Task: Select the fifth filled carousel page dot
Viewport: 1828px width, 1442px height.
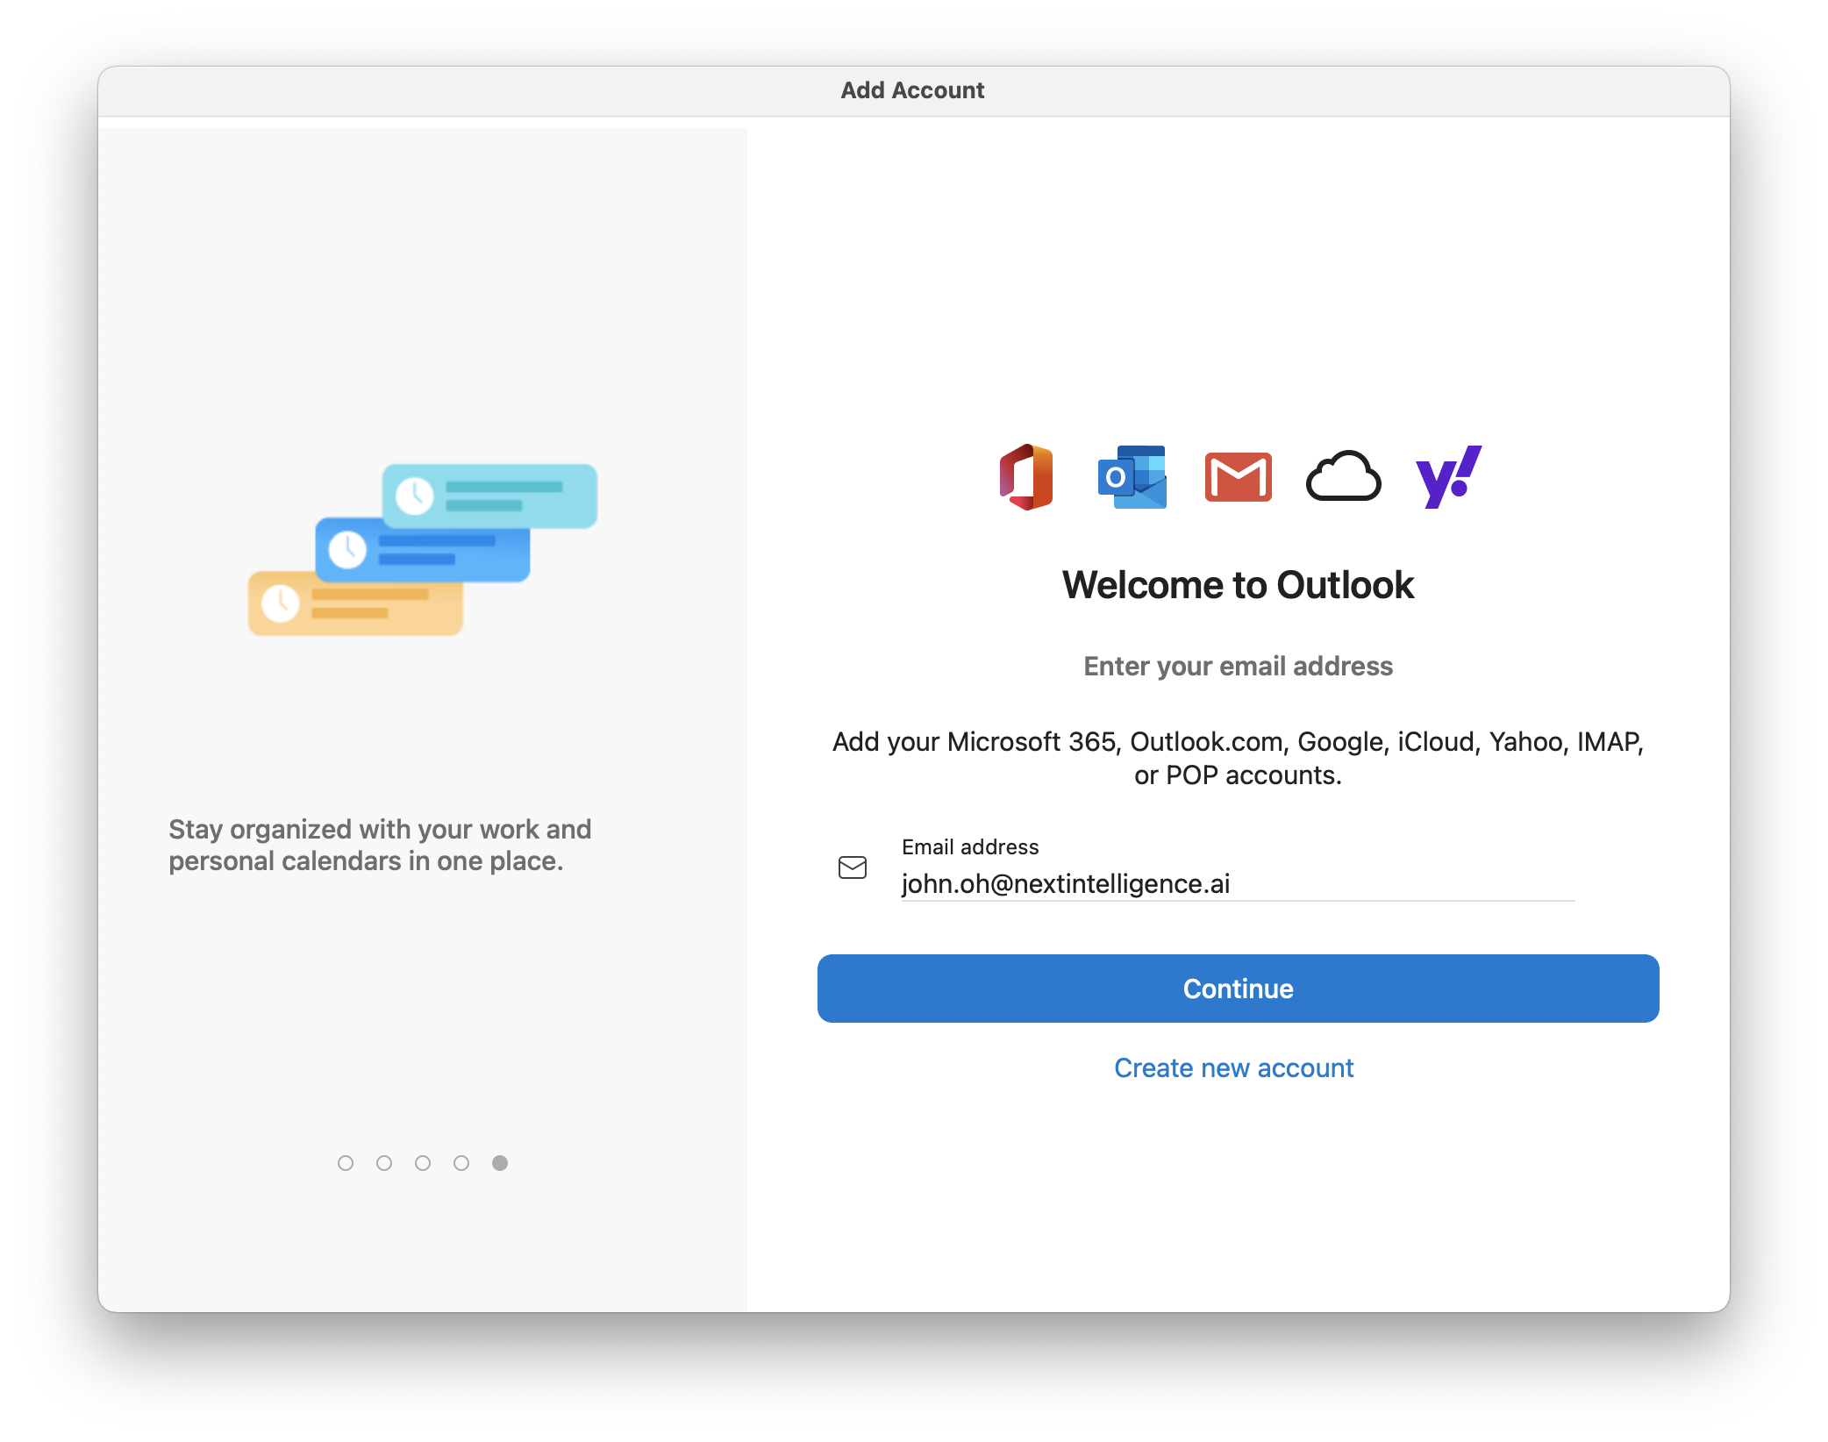Action: (x=500, y=1163)
